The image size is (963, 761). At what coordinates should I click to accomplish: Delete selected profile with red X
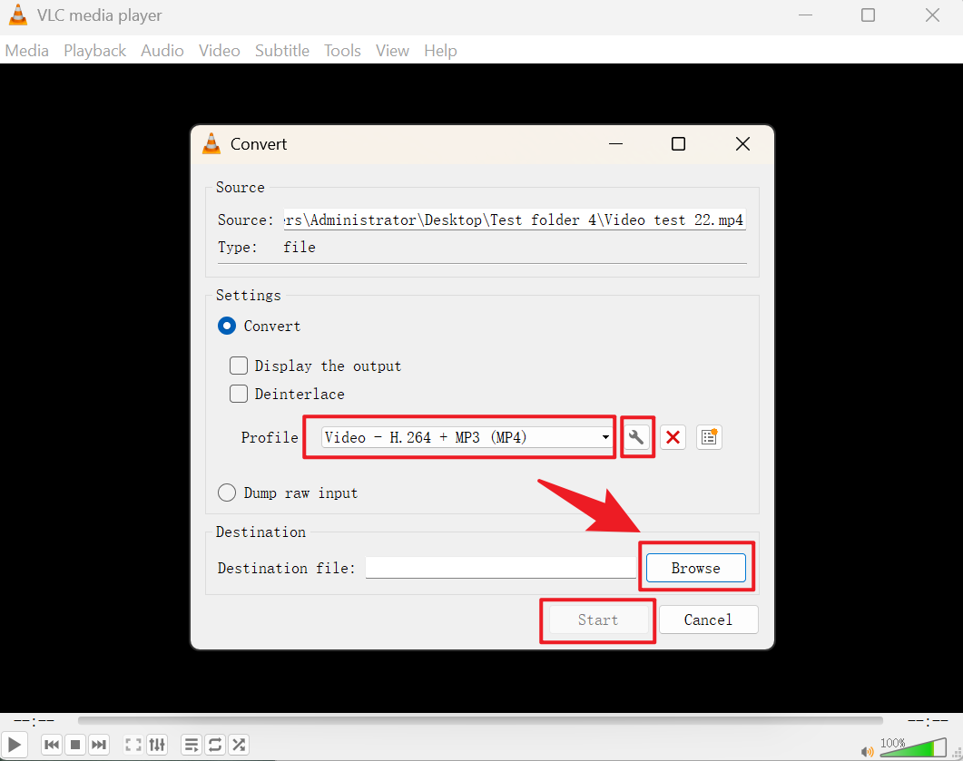click(x=673, y=437)
